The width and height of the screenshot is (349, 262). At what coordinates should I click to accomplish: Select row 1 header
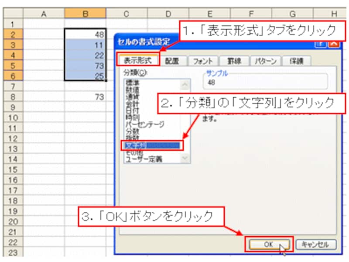click(13, 24)
